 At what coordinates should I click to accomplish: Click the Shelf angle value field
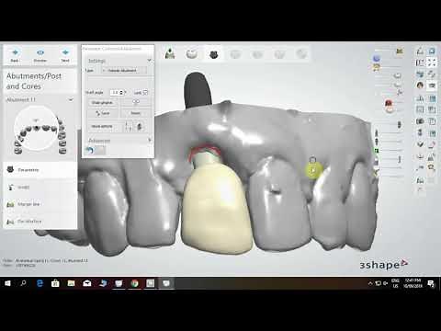click(115, 92)
